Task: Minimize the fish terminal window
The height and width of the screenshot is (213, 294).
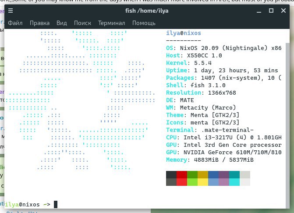Action: (259, 11)
